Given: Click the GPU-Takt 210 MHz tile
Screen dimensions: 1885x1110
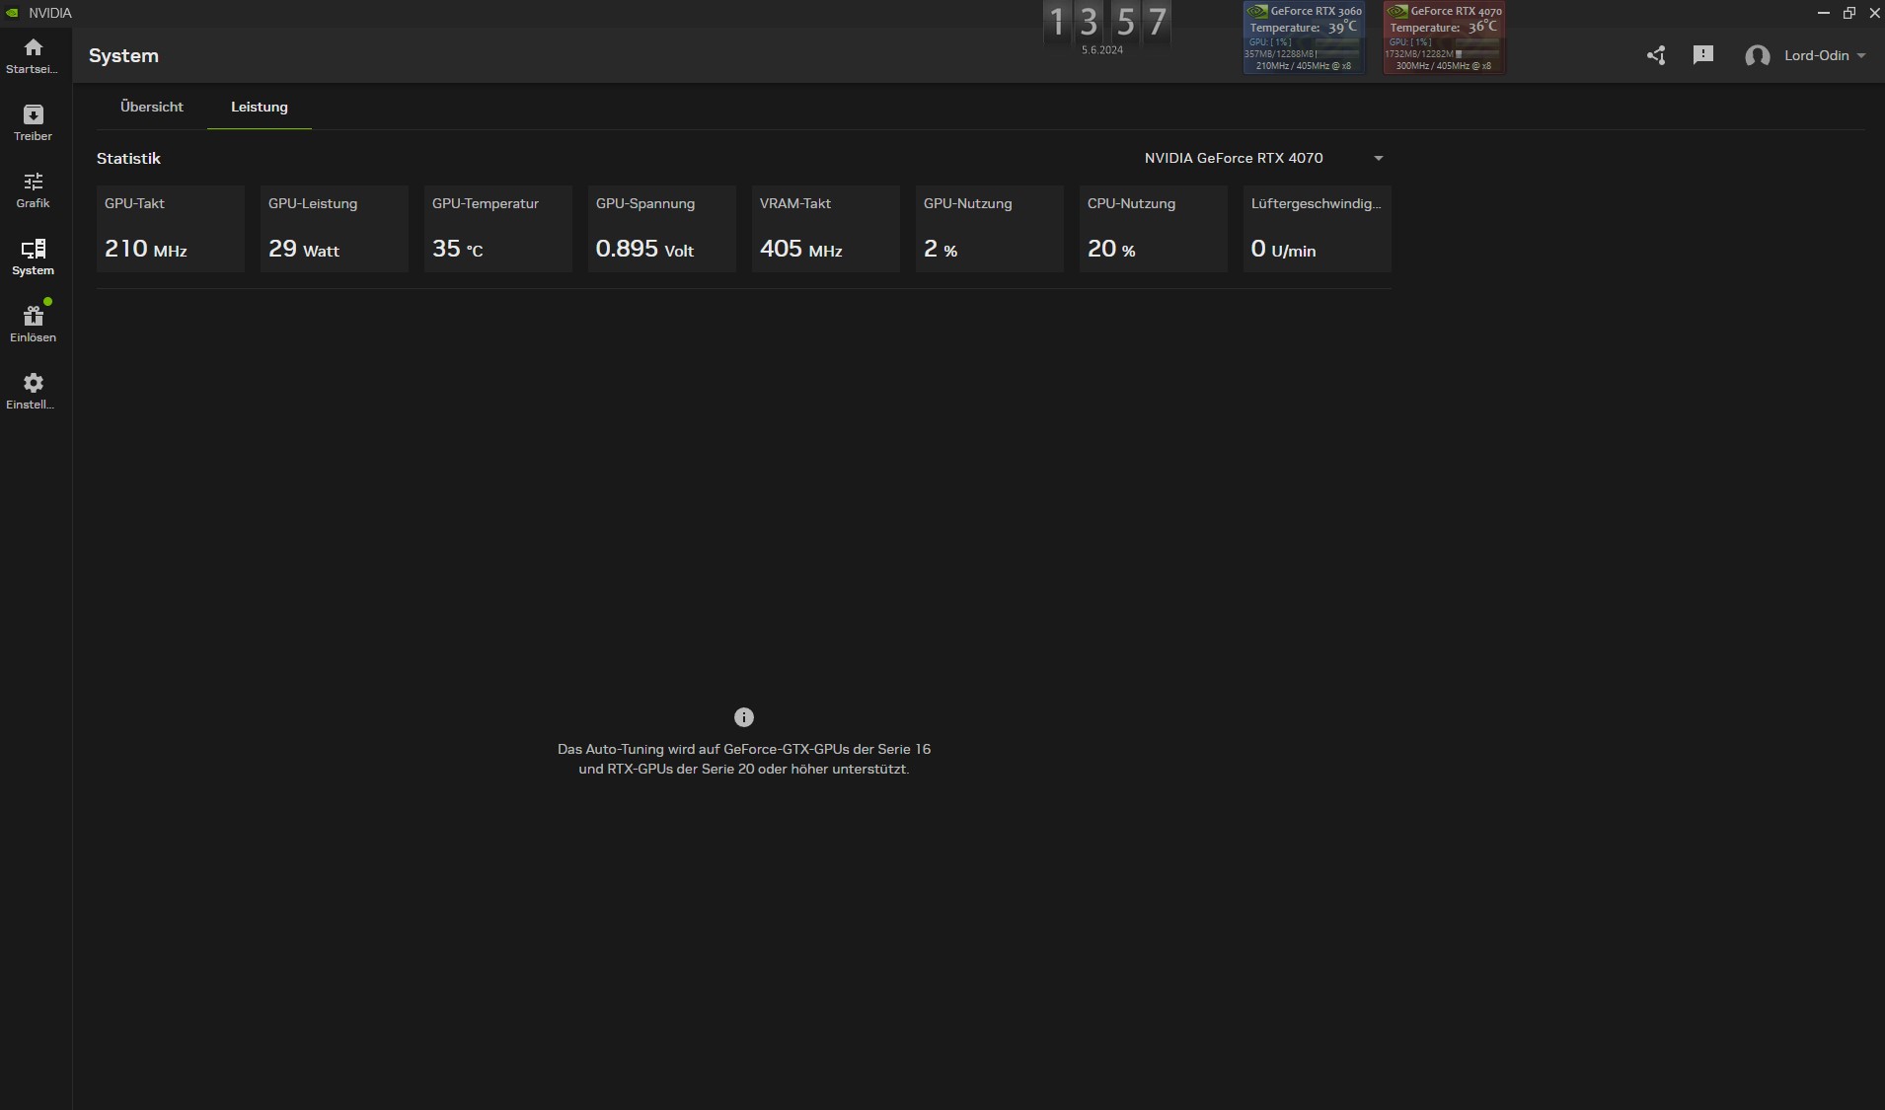Looking at the screenshot, I should [x=171, y=228].
